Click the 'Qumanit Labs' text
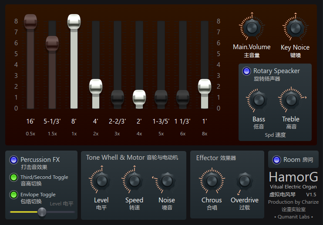Screen dimensions: 323x225 (x=293, y=217)
